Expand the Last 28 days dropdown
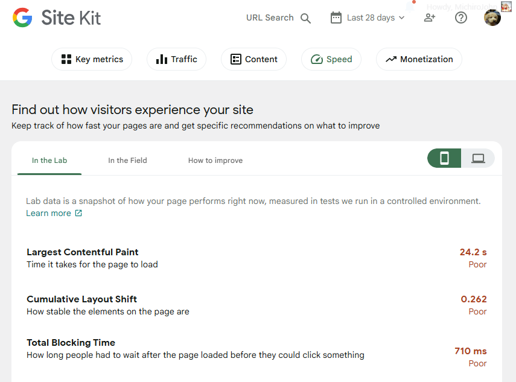516x382 pixels. click(375, 18)
